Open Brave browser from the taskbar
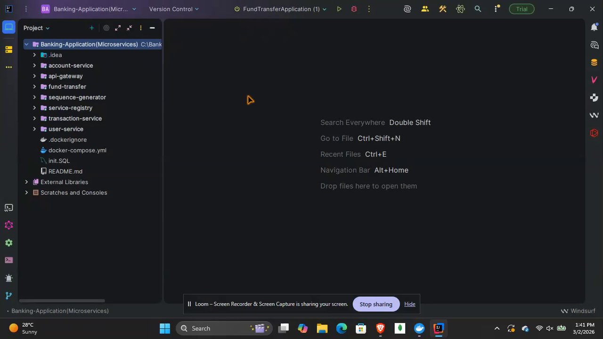The image size is (603, 339). point(380,328)
